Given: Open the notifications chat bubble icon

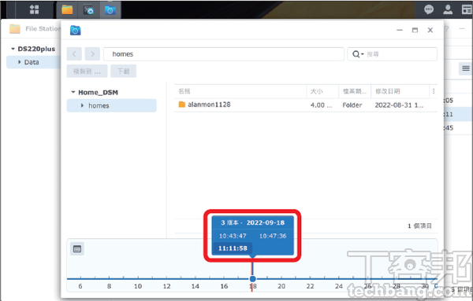Looking at the screenshot, I should (429, 9).
